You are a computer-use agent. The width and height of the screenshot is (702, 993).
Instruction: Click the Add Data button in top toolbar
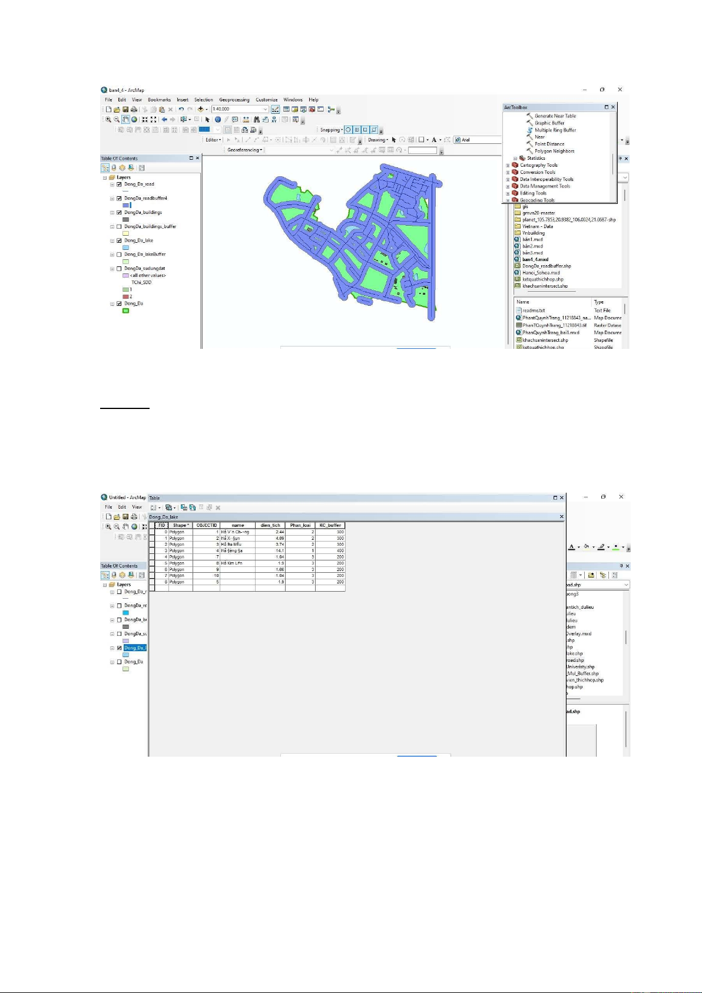[200, 109]
